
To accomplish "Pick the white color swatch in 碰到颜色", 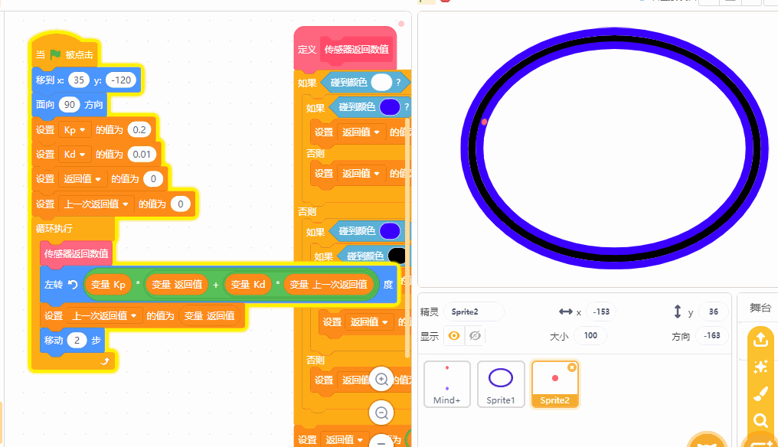I will click(x=381, y=82).
